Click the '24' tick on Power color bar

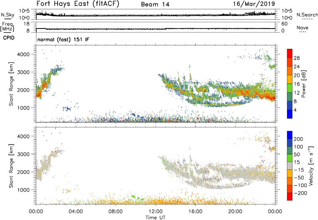tap(297, 67)
